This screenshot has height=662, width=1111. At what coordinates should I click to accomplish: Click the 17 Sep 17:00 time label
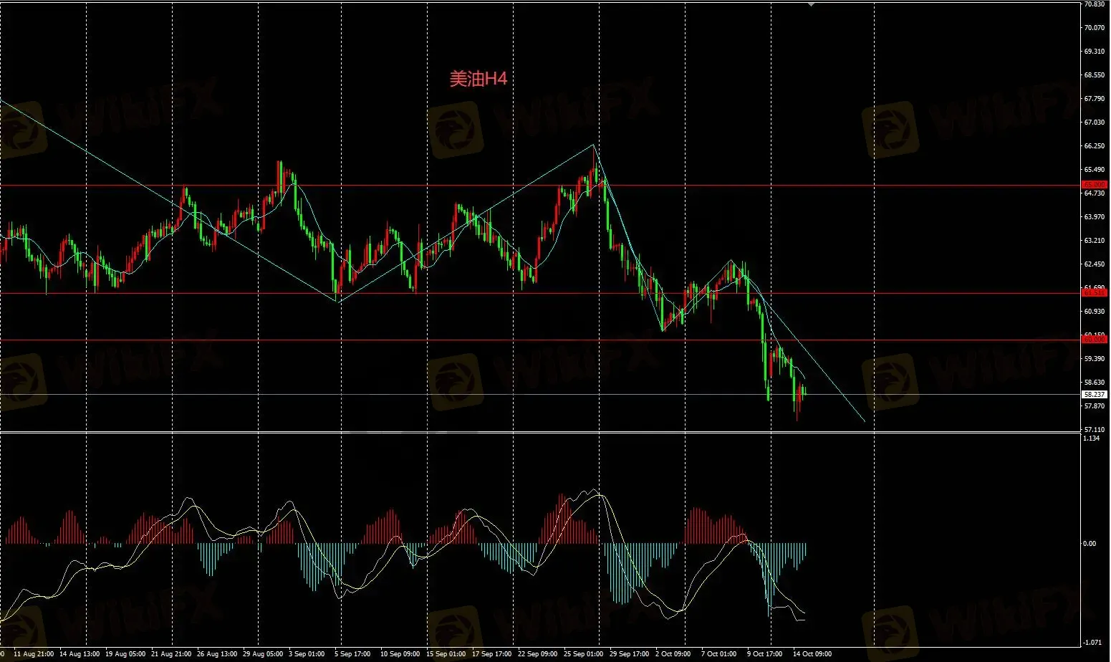pyautogui.click(x=491, y=654)
